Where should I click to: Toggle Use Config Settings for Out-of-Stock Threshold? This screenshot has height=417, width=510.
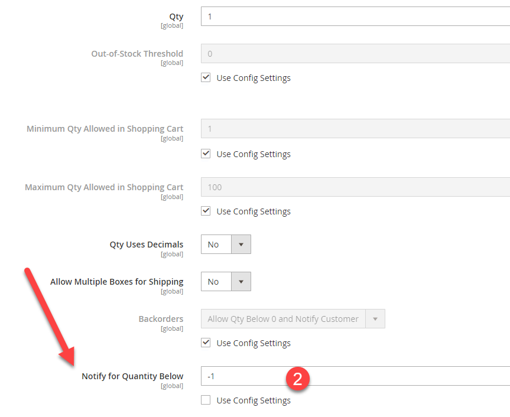pyautogui.click(x=206, y=77)
